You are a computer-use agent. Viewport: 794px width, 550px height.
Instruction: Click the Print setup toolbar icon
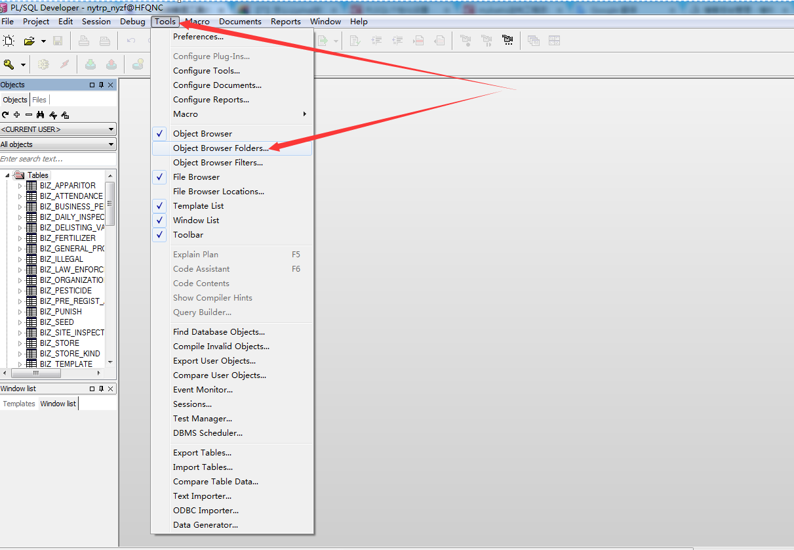point(105,41)
